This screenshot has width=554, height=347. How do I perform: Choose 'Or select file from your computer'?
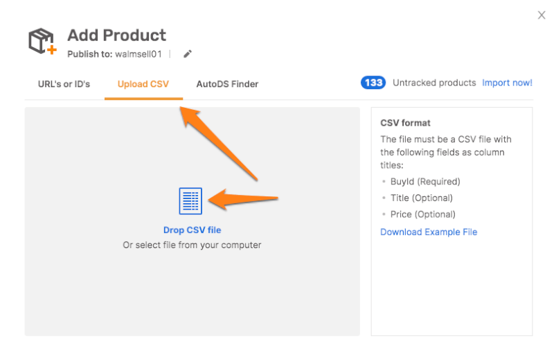pos(192,245)
